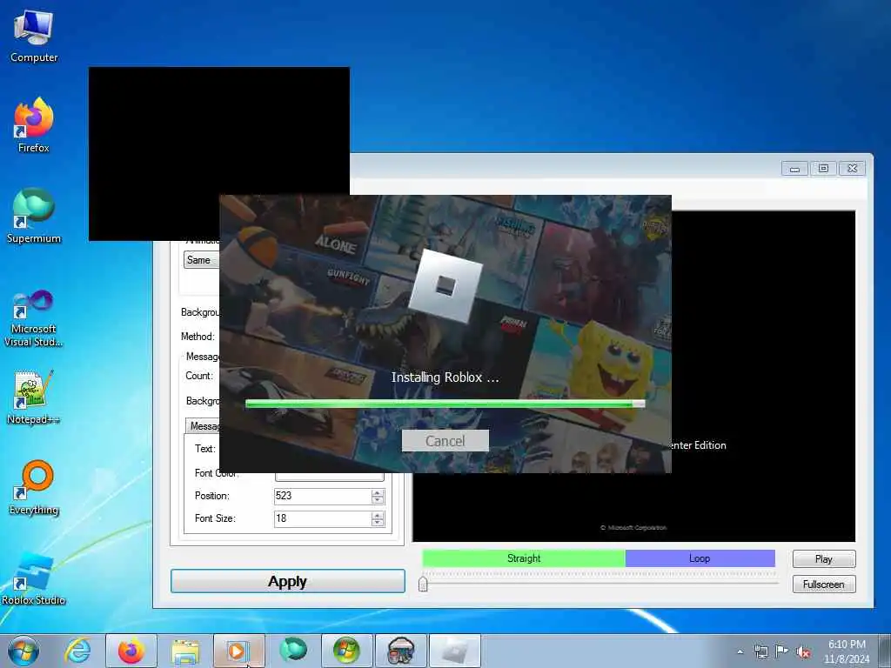Click the 'Installing Roblox ...' status text
The image size is (891, 668).
445,377
